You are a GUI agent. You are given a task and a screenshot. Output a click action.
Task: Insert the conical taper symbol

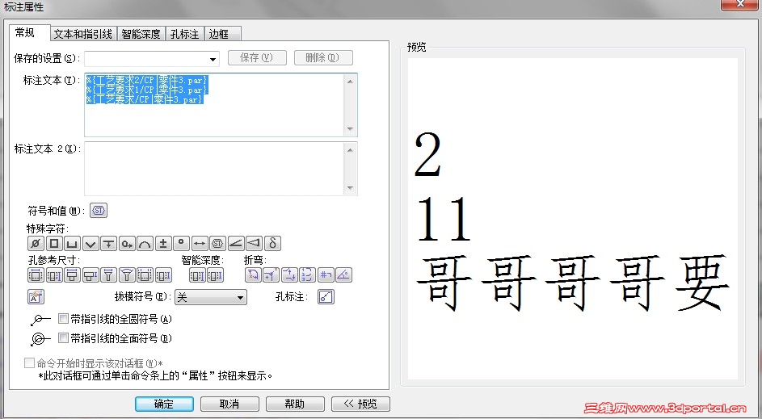255,243
